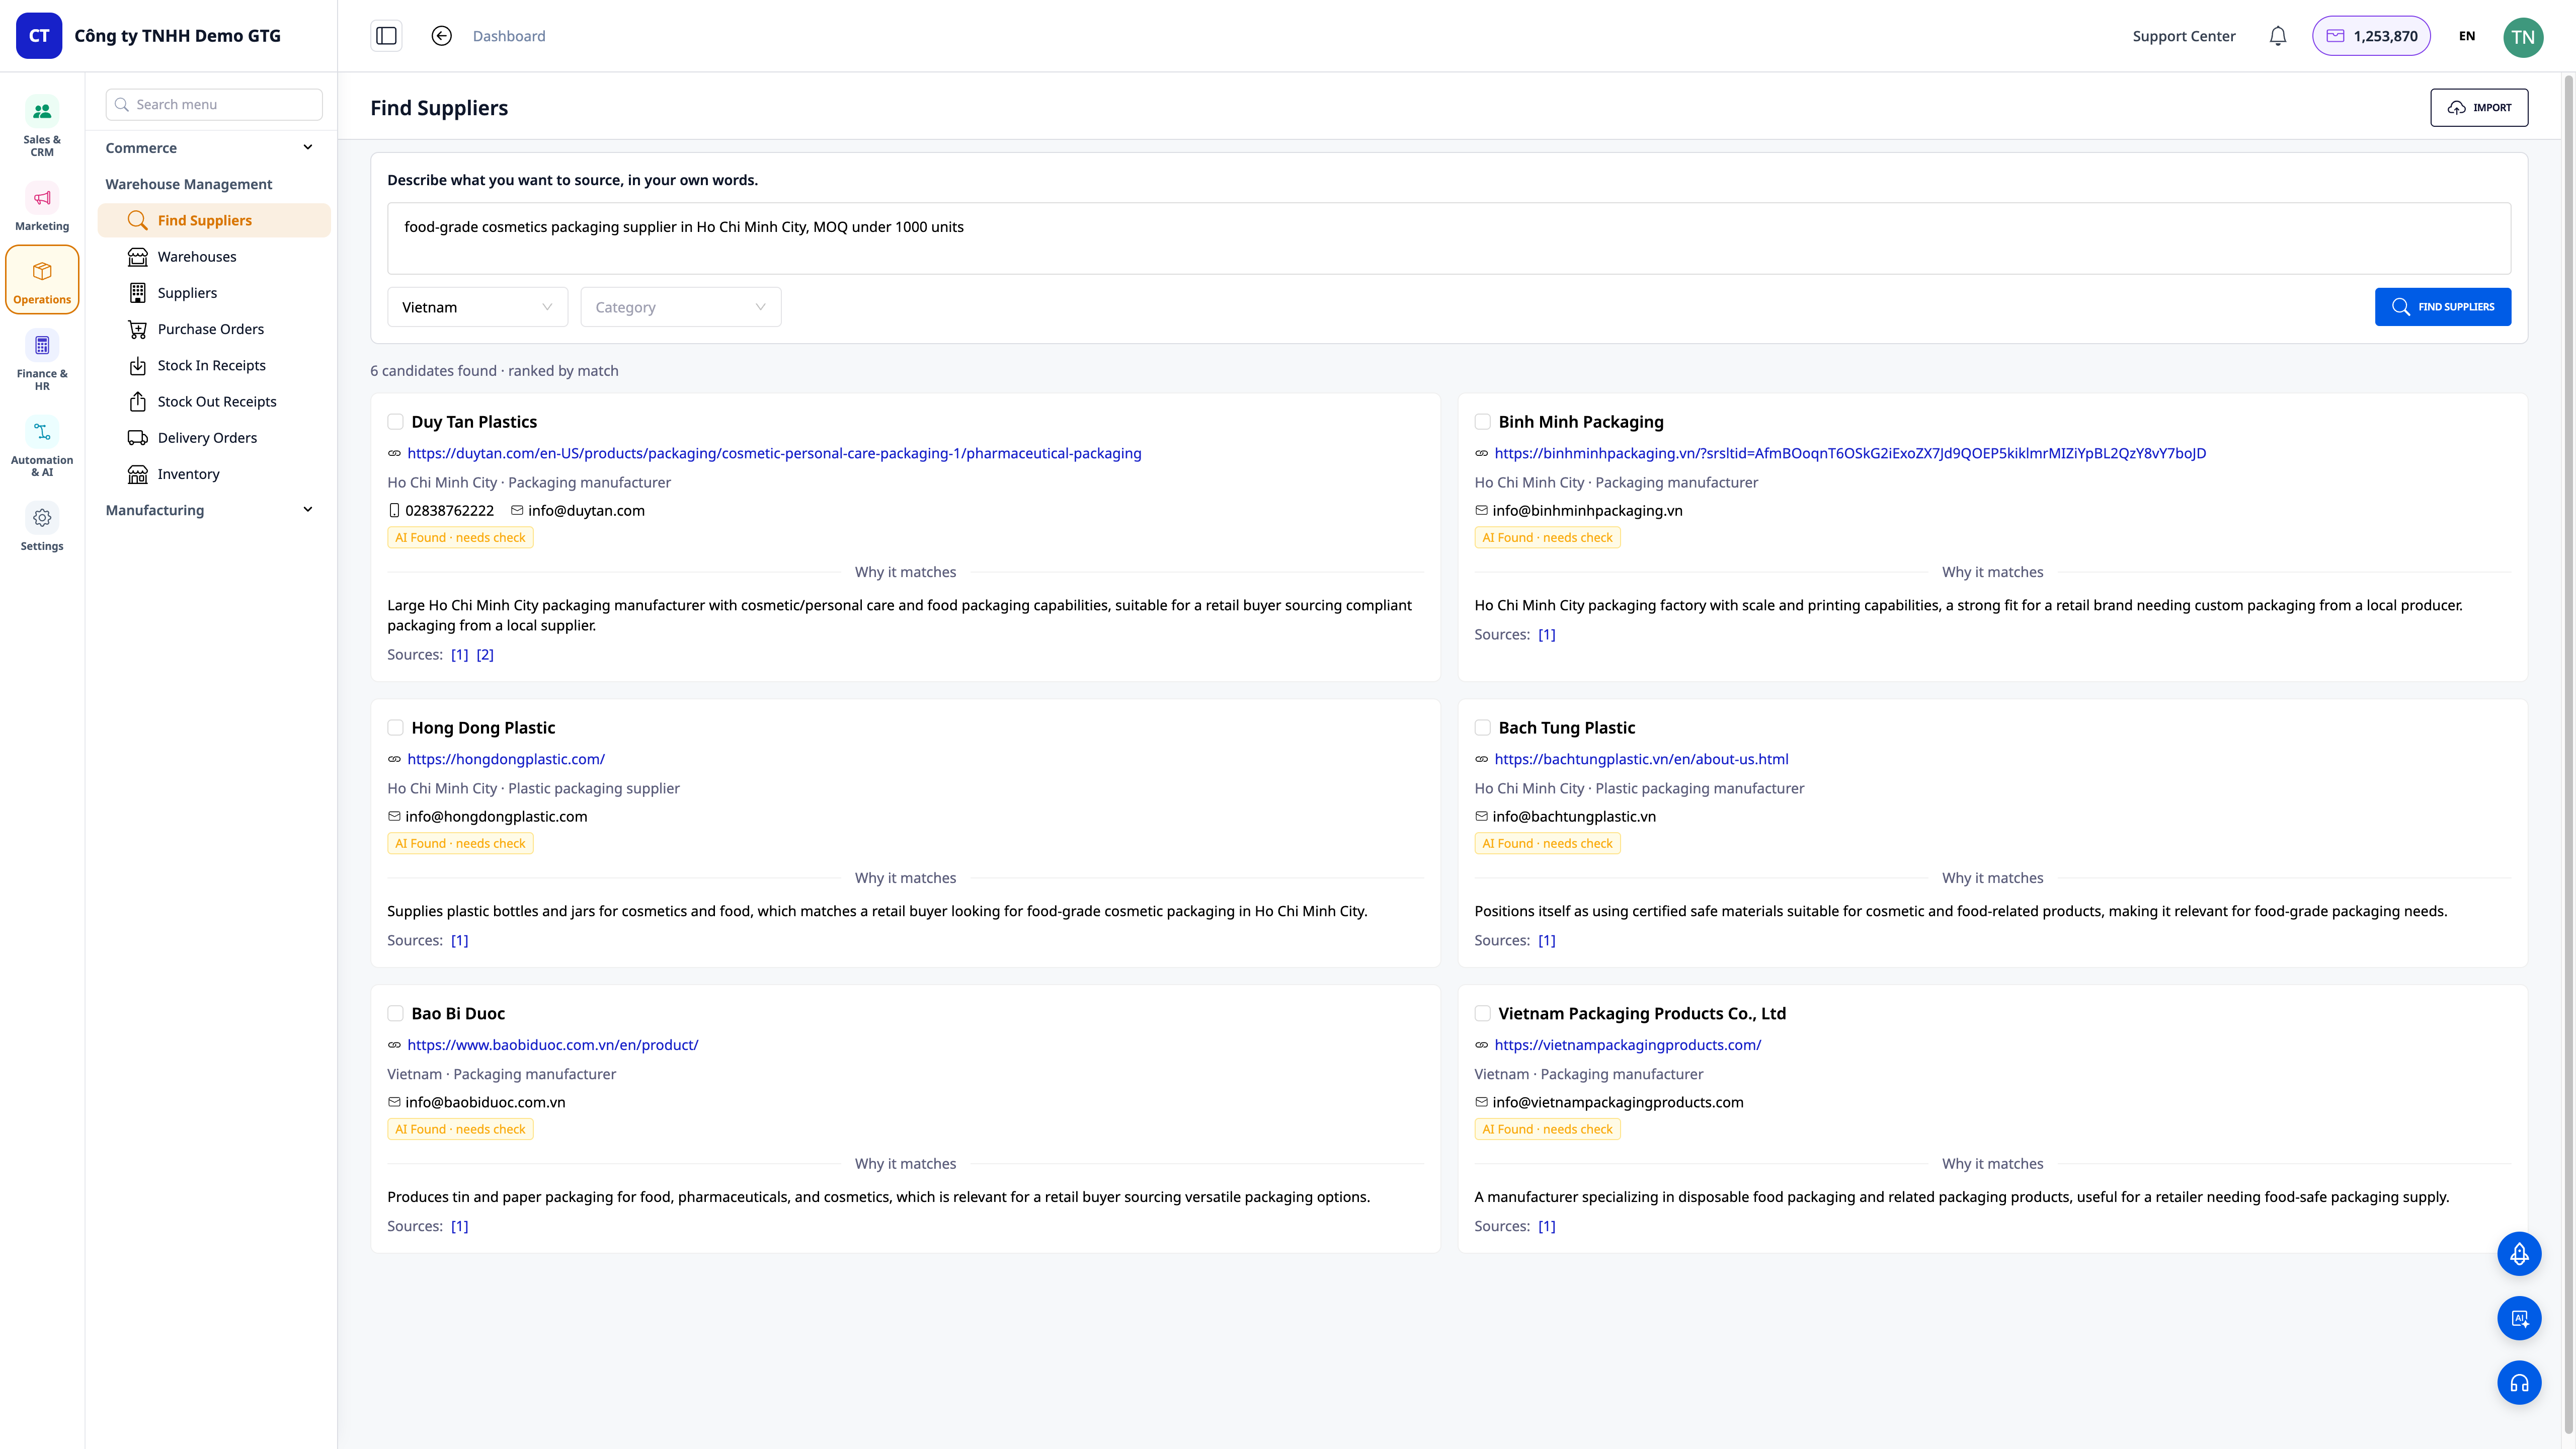
Task: Click info@binhminhpackaging.vn email text
Action: point(1587,510)
